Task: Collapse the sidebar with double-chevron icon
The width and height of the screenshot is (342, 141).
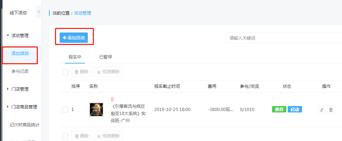Action: [x=39, y=12]
